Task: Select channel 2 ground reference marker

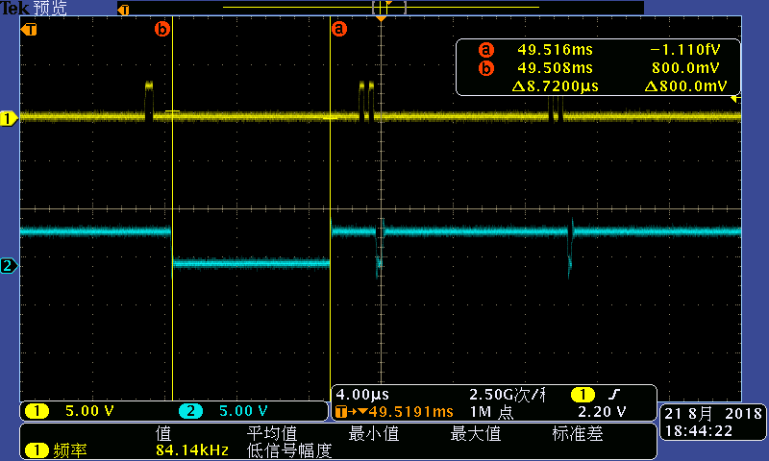Action: [9, 266]
